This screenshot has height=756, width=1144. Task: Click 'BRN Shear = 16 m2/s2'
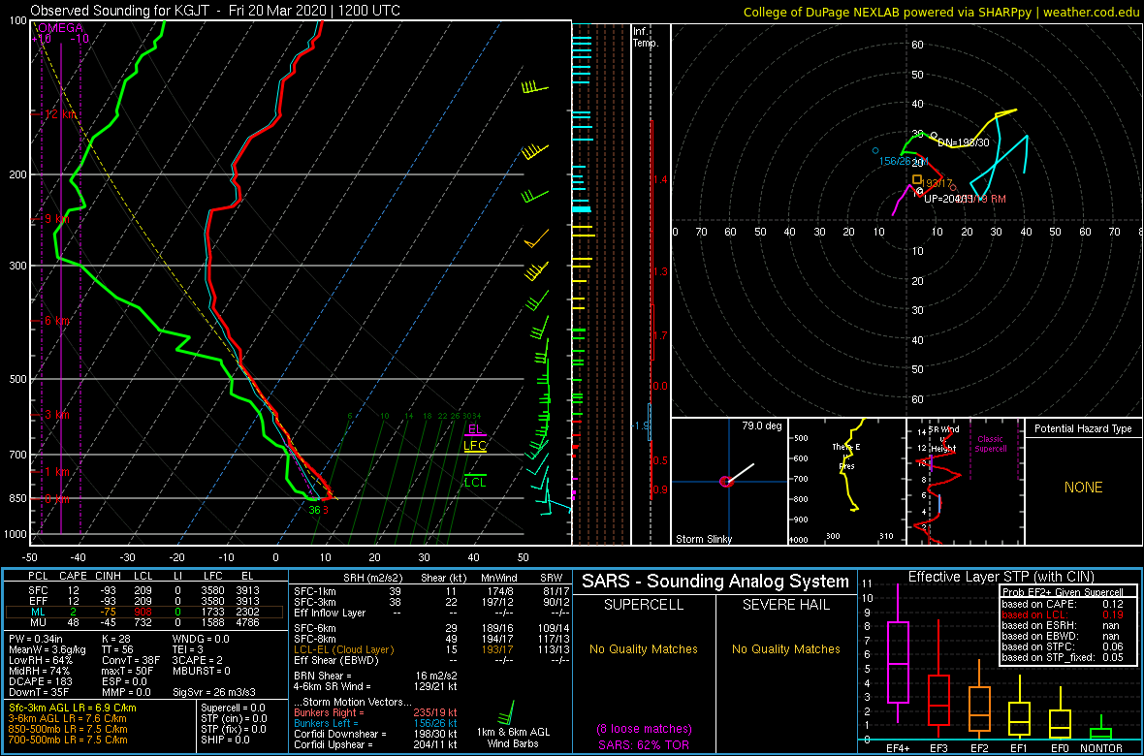pyautogui.click(x=375, y=676)
